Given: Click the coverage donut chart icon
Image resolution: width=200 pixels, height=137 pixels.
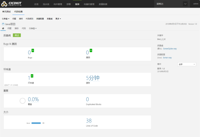Looking at the screenshot, I should 22,101.
